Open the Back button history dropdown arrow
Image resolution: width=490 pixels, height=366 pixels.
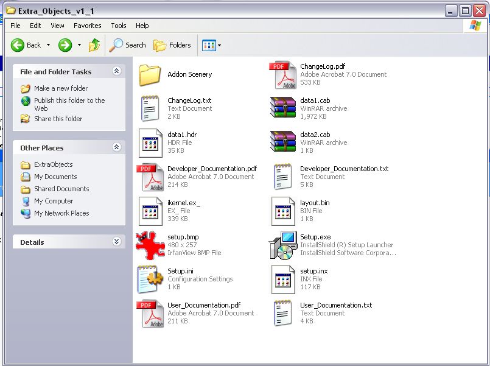[x=49, y=45]
